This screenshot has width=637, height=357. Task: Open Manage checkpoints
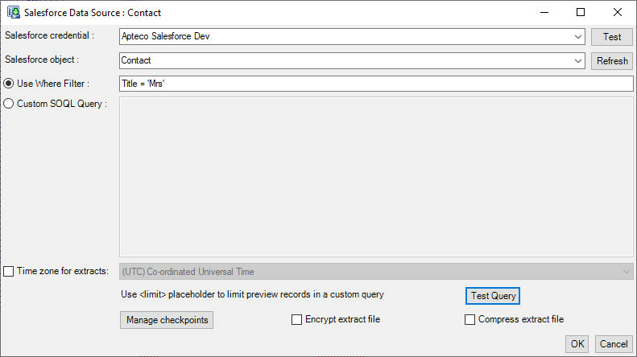167,320
